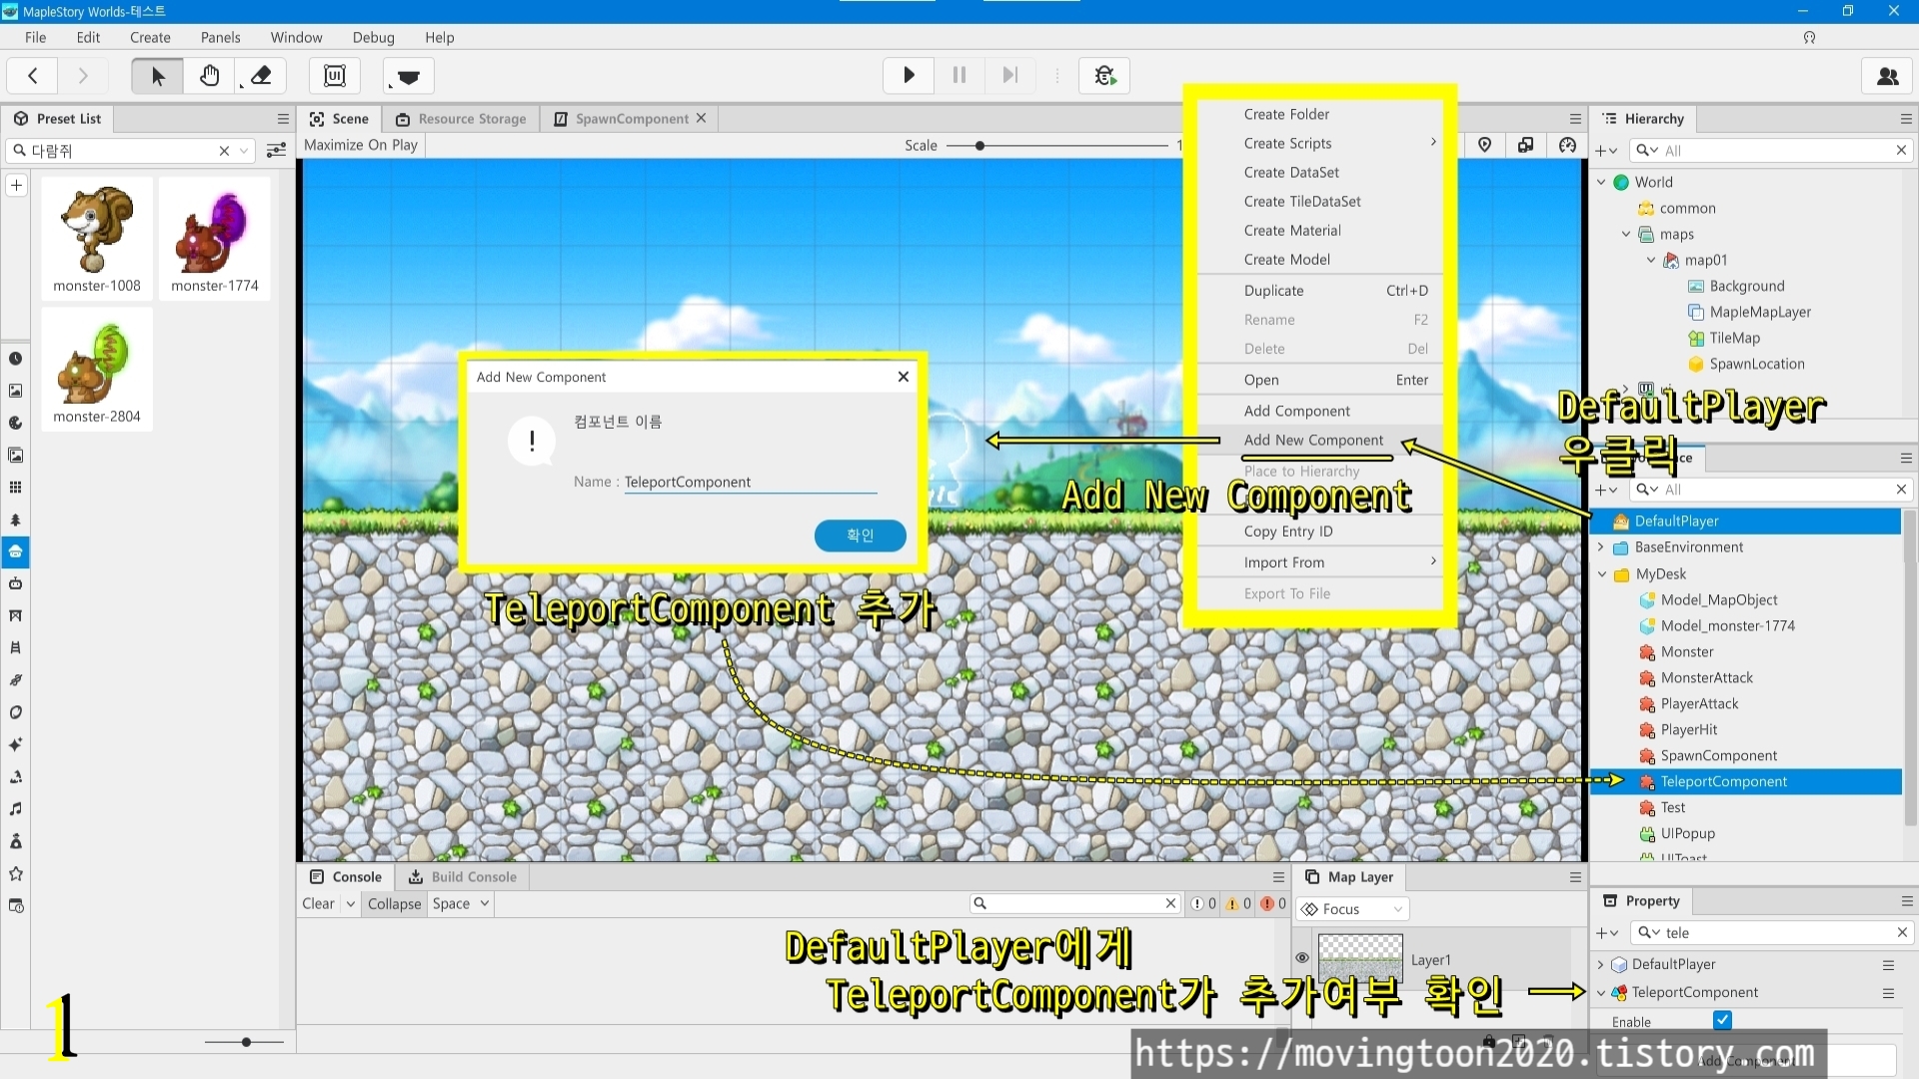The height and width of the screenshot is (1079, 1919).
Task: Adjust the Preset List thumbnail size slider
Action: pos(245,1042)
